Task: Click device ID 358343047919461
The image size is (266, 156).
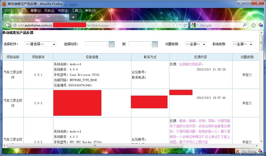Action: 80,85
